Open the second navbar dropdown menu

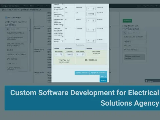pos(32,6)
